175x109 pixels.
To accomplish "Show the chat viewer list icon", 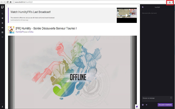I will [x=147, y=105].
